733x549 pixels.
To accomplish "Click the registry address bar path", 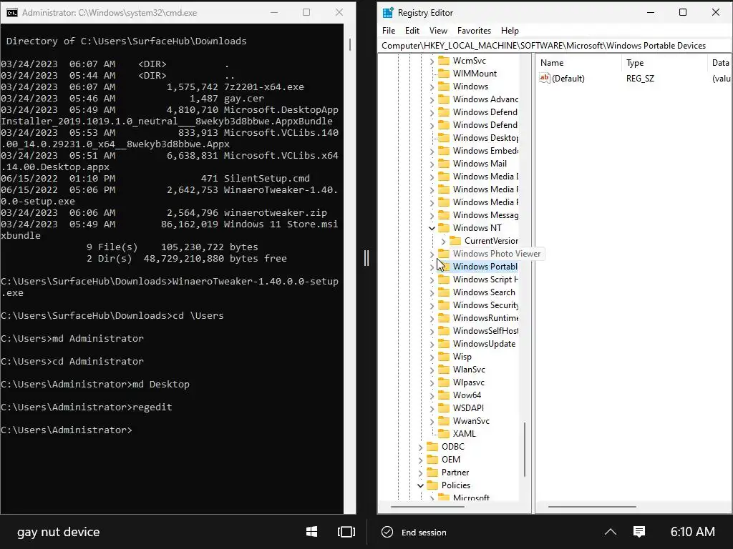I will [x=544, y=45].
